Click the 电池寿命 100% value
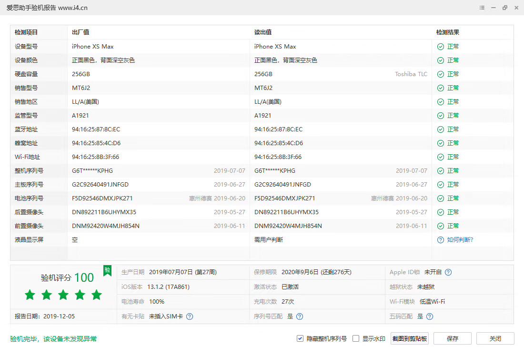The height and width of the screenshot is (356, 524). click(157, 302)
